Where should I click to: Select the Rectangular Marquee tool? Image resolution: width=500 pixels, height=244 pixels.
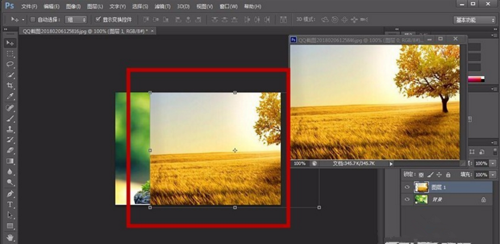[10, 54]
